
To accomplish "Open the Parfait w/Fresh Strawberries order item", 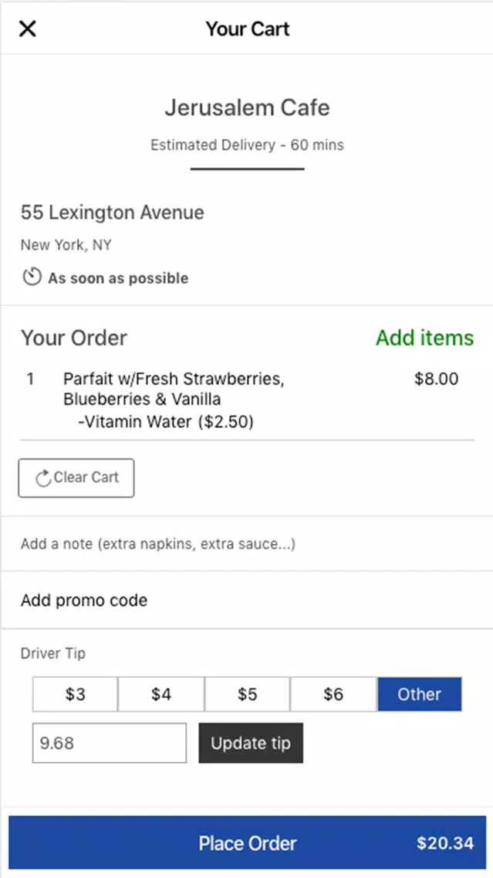I will [x=174, y=390].
